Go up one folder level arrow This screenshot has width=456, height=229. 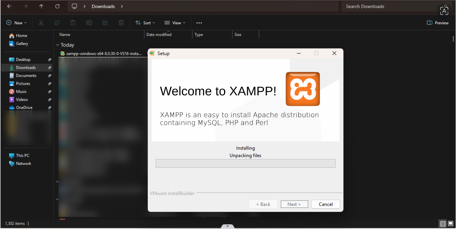(41, 6)
